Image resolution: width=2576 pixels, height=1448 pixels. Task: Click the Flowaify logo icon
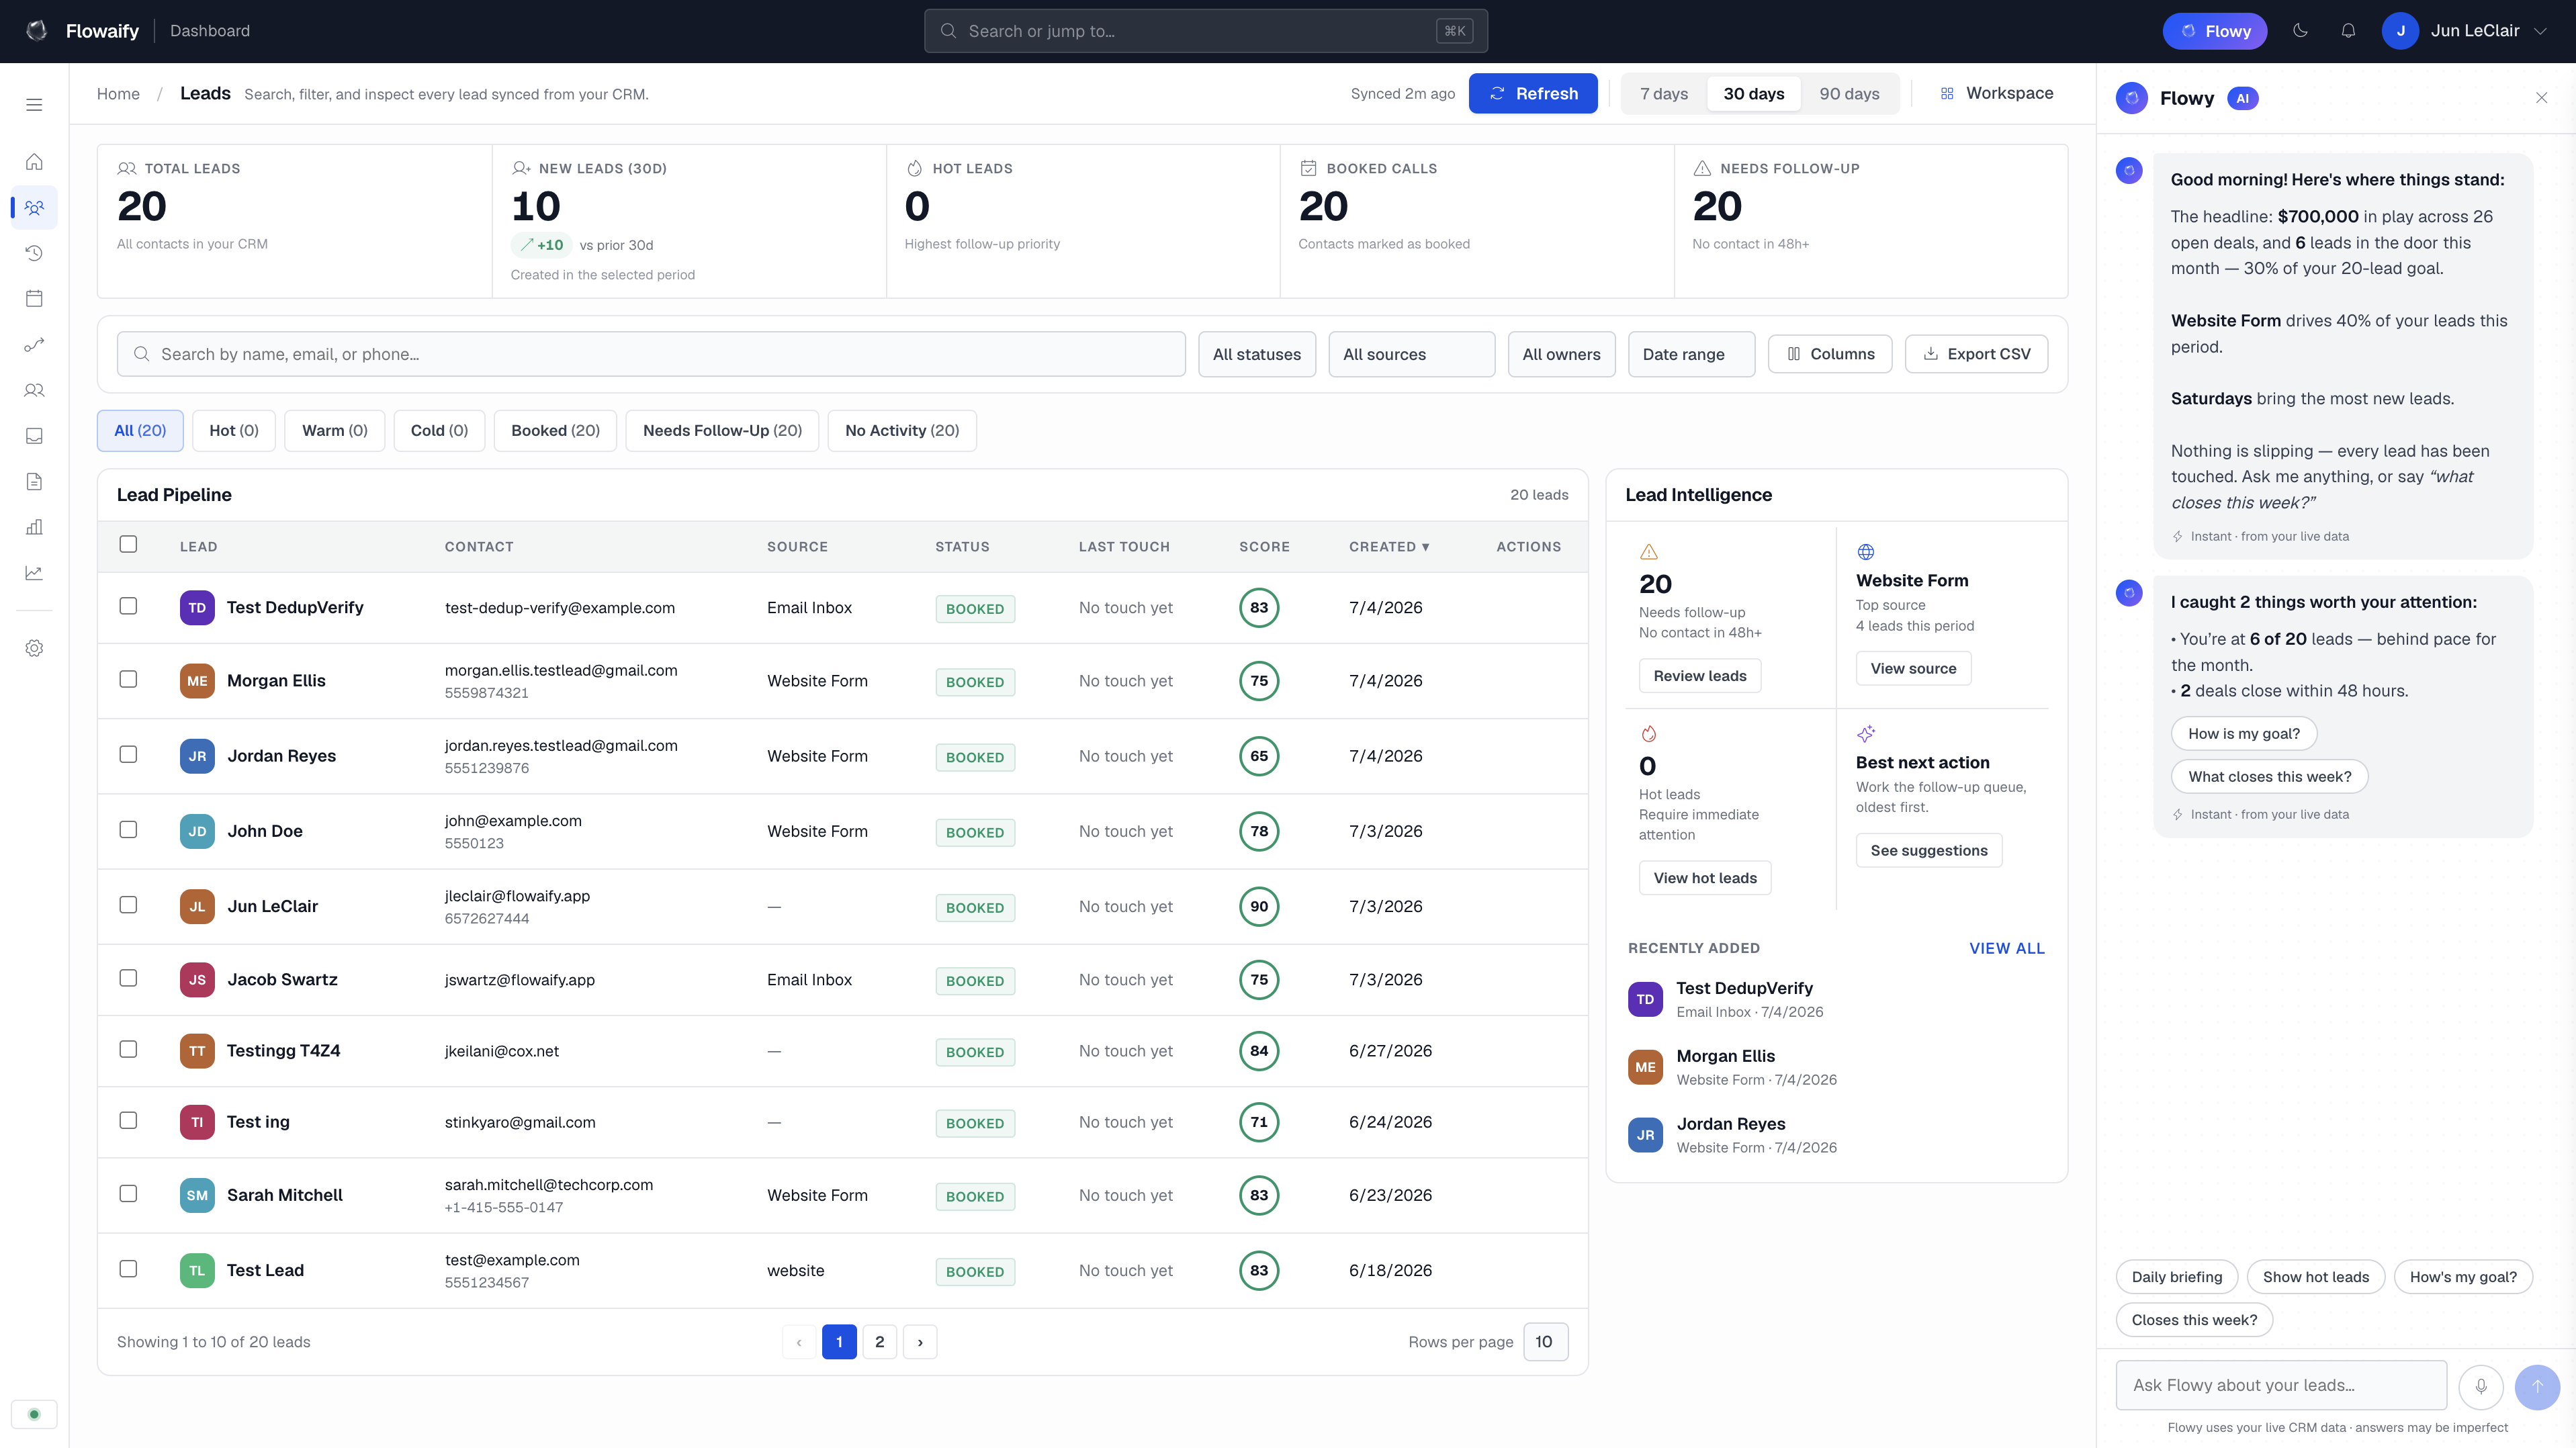(37, 31)
